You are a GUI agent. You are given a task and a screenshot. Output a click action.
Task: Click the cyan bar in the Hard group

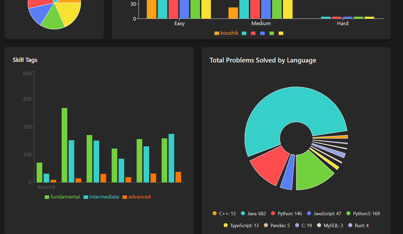pos(326,18)
